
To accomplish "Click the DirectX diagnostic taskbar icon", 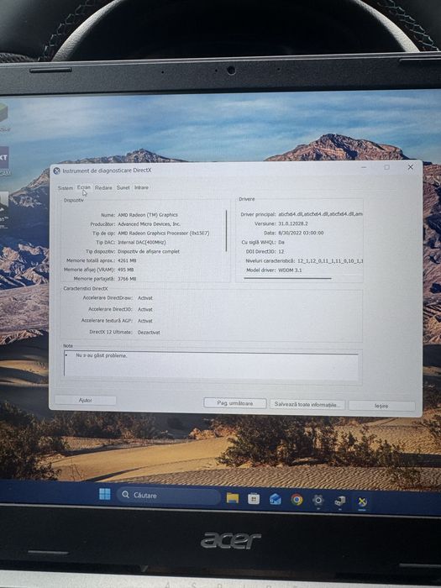I will (362, 501).
